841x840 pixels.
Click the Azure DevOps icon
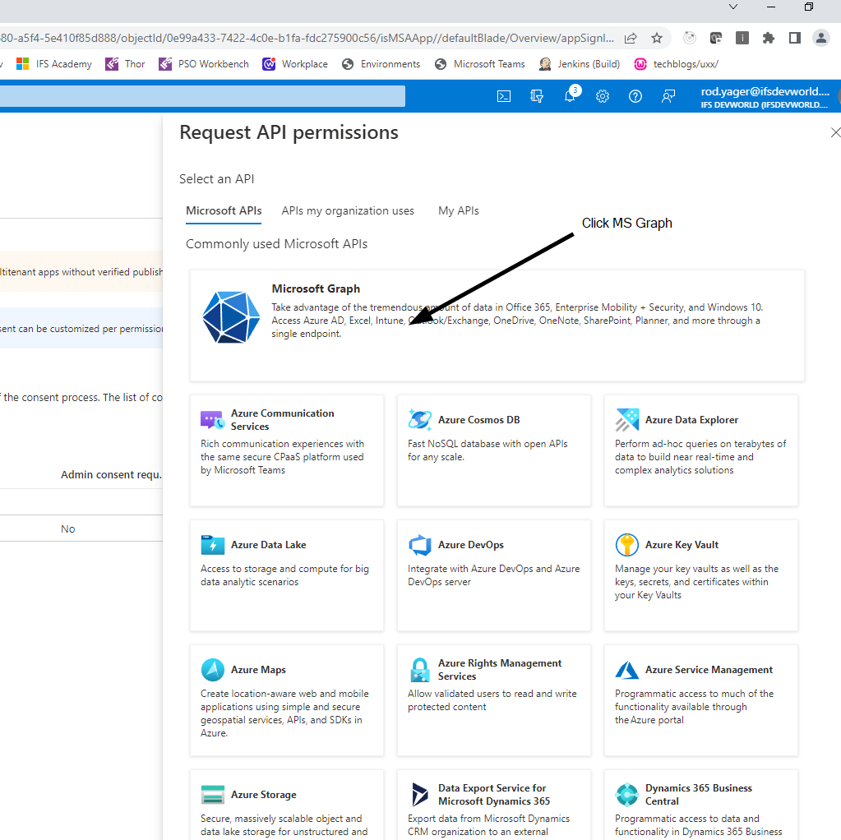(x=420, y=545)
